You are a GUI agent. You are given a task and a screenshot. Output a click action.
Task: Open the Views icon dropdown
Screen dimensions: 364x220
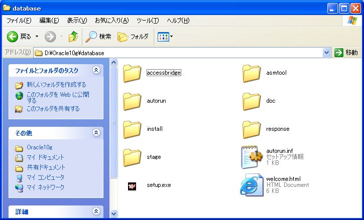(x=165, y=37)
